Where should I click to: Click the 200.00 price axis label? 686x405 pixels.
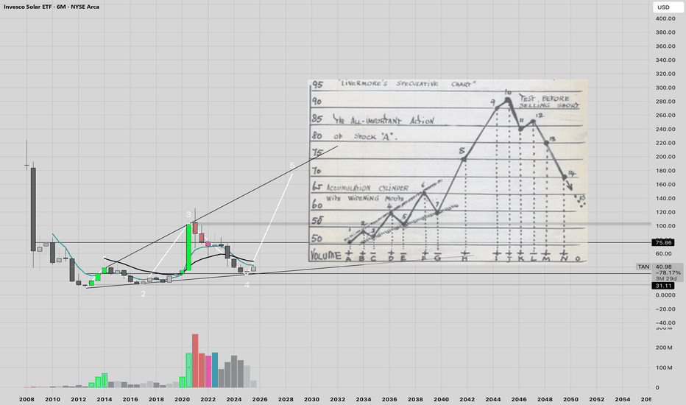(665, 157)
